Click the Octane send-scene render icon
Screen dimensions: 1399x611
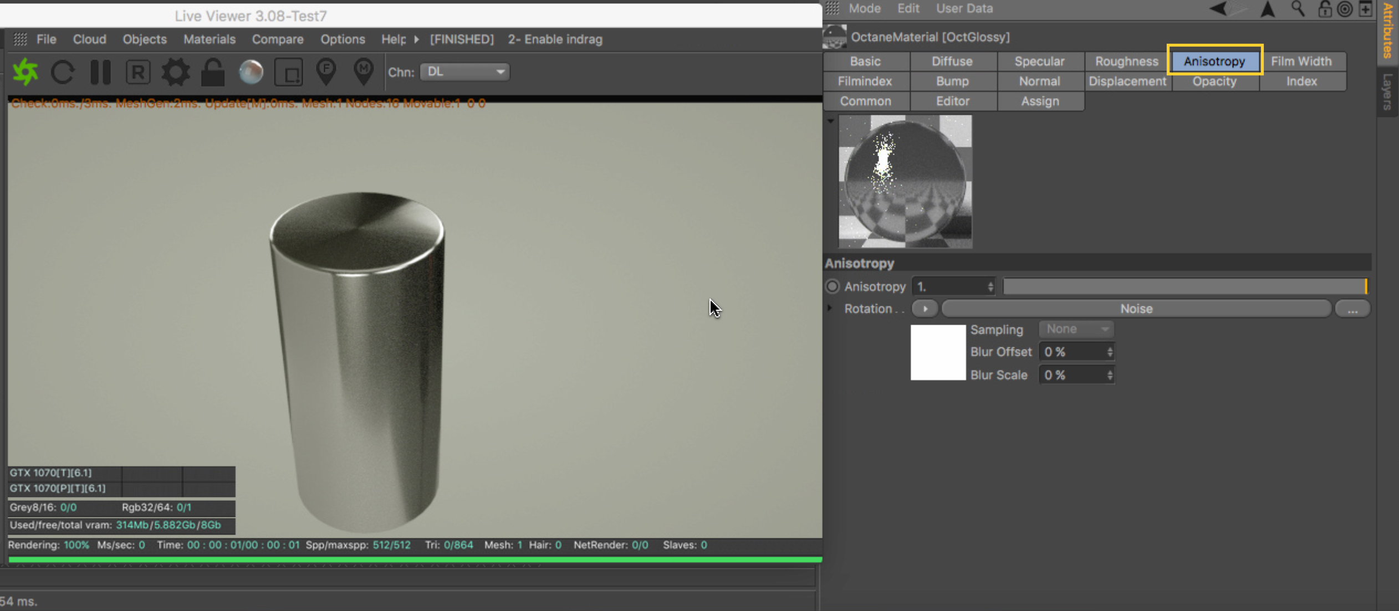click(25, 72)
